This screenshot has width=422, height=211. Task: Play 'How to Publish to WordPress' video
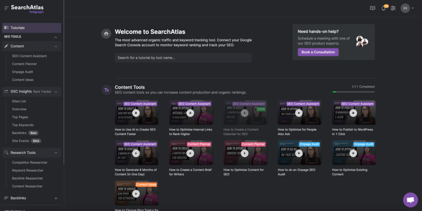tap(353, 112)
